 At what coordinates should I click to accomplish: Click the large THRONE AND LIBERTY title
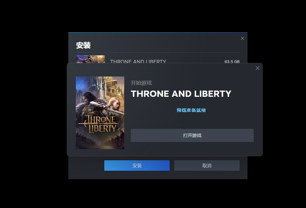[181, 94]
